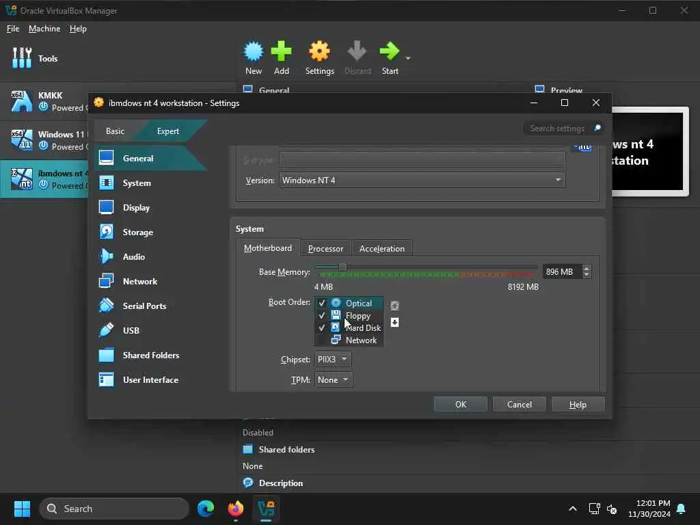Viewport: 700px width, 525px height.
Task: Switch to Basic settings mode
Action: [115, 131]
